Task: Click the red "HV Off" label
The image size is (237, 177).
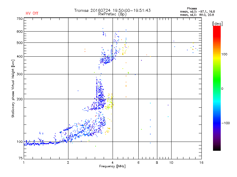Action: 32,13
